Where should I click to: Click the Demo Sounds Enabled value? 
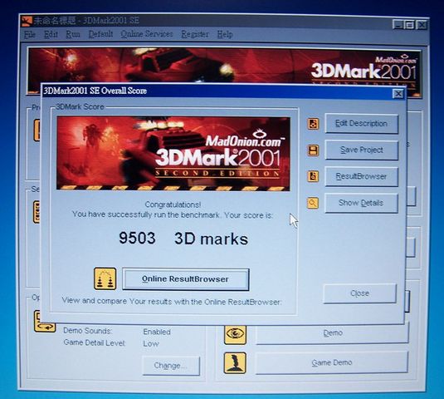[157, 332]
